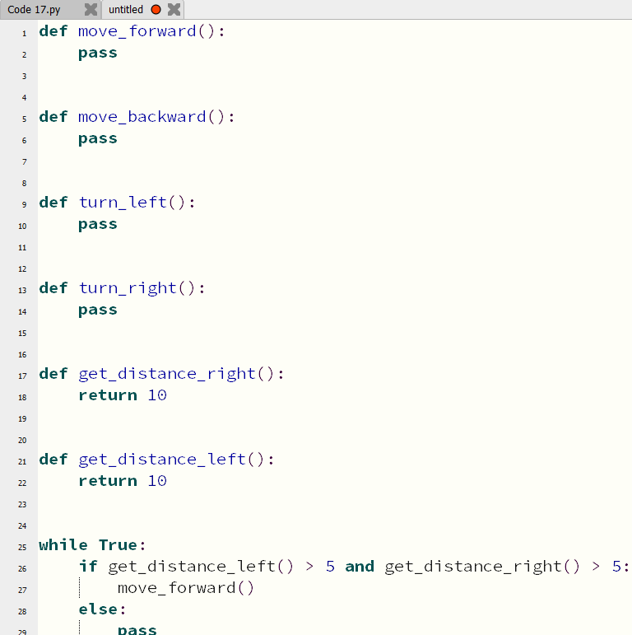Click 'and' keyword on line 26
This screenshot has height=635, width=632.
coord(360,567)
